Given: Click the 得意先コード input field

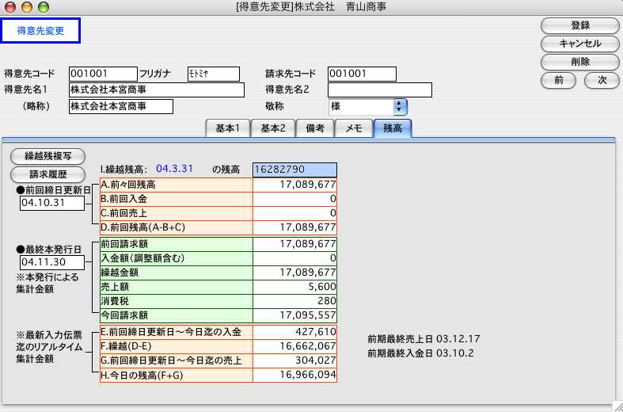Looking at the screenshot, I should point(103,74).
